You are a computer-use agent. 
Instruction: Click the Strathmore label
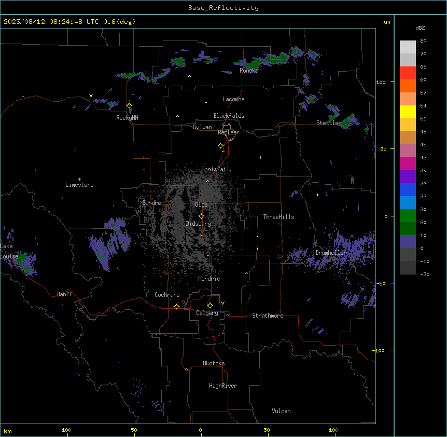click(x=268, y=316)
